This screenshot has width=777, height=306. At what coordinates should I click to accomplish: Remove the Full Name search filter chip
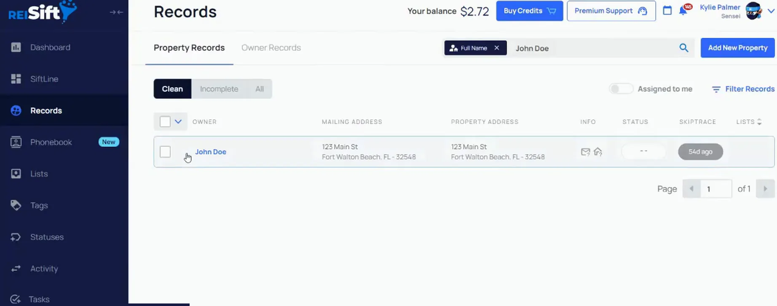pos(497,48)
